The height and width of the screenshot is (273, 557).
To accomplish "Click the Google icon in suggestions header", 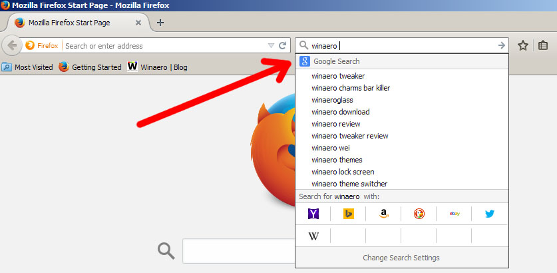I will click(305, 61).
